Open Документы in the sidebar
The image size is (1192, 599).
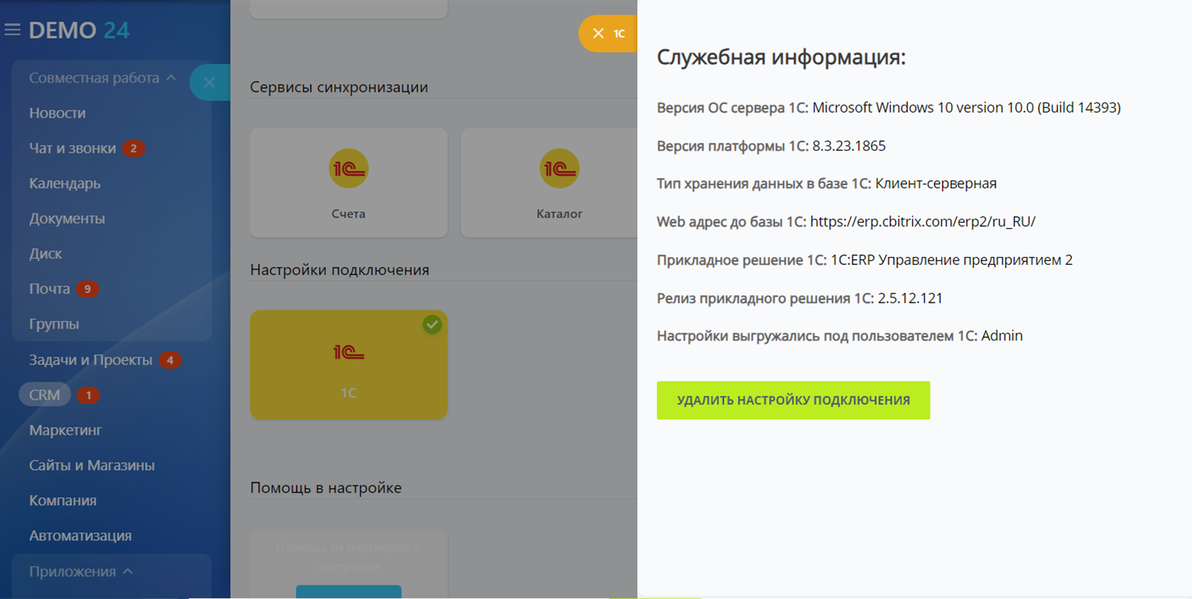(x=67, y=218)
